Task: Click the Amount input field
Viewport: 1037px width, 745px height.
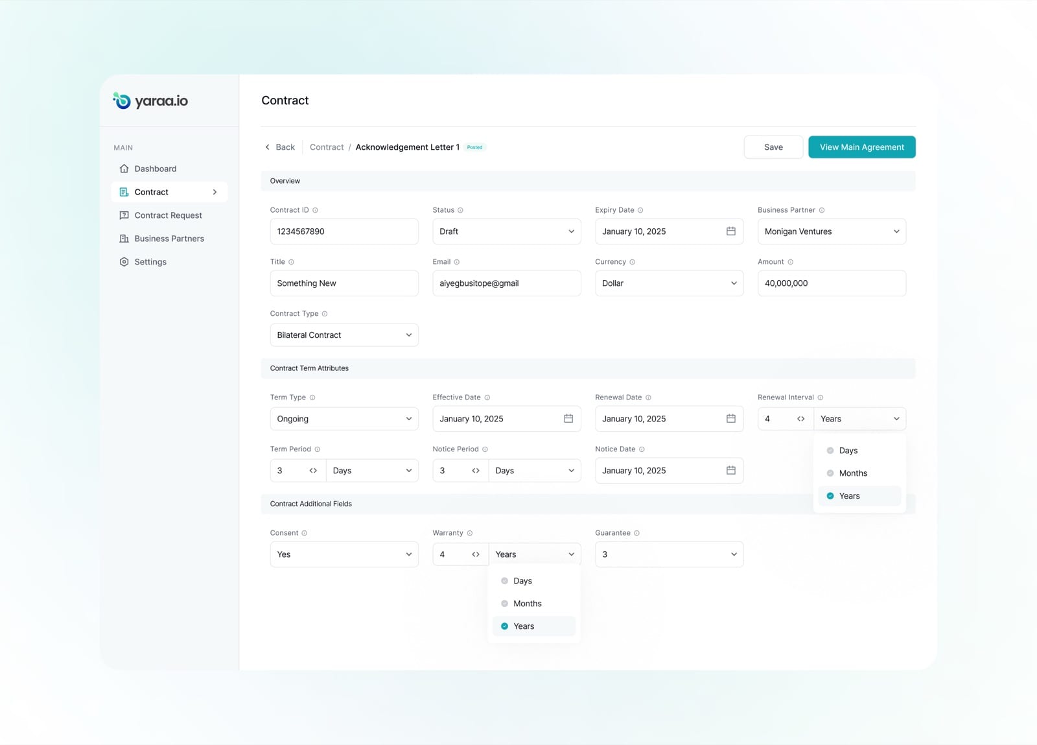Action: (832, 283)
